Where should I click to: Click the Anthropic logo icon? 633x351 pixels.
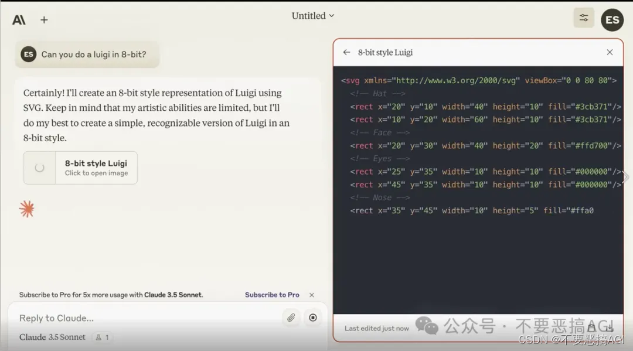(19, 20)
